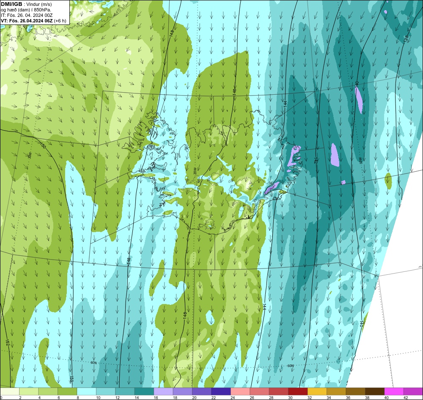Image resolution: width=423 pixels, height=400 pixels.
Task: Click the olive green 6–8 m/s legend swatch
Action: pyautogui.click(x=67, y=391)
